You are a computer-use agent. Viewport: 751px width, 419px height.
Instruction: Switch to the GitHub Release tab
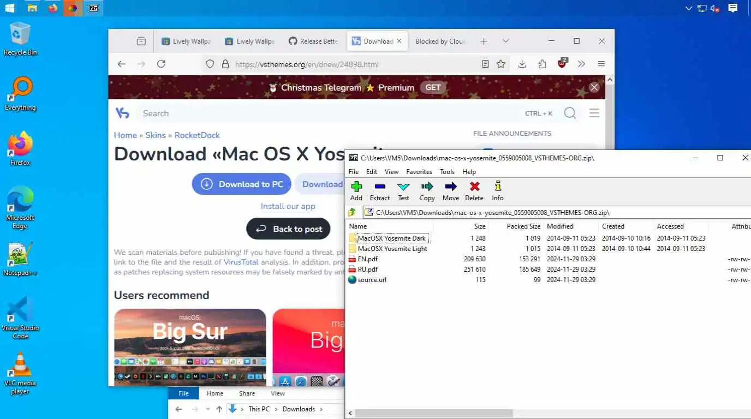click(x=313, y=41)
